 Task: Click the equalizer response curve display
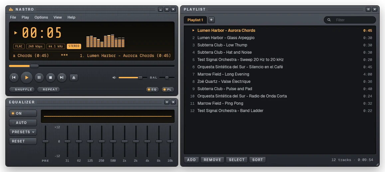coord(107,116)
